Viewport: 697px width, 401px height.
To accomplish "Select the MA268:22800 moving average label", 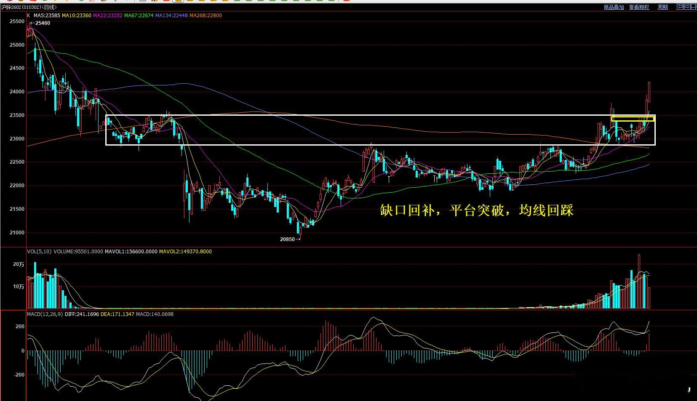I will pos(206,16).
